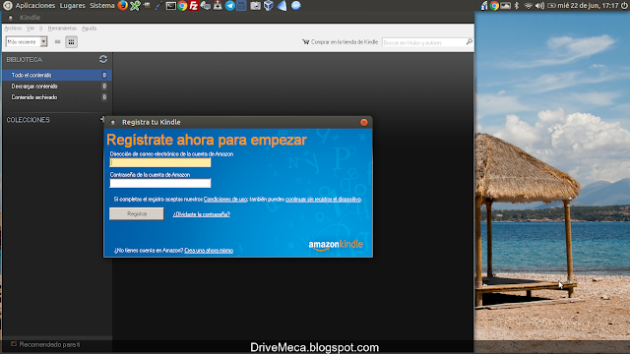Image resolution: width=630 pixels, height=354 pixels.
Task: Open the Bluetooth indicator
Action: [x=517, y=6]
